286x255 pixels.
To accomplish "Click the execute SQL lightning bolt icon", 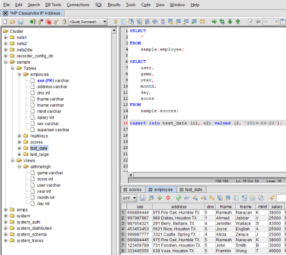I will pyautogui.click(x=116, y=22).
